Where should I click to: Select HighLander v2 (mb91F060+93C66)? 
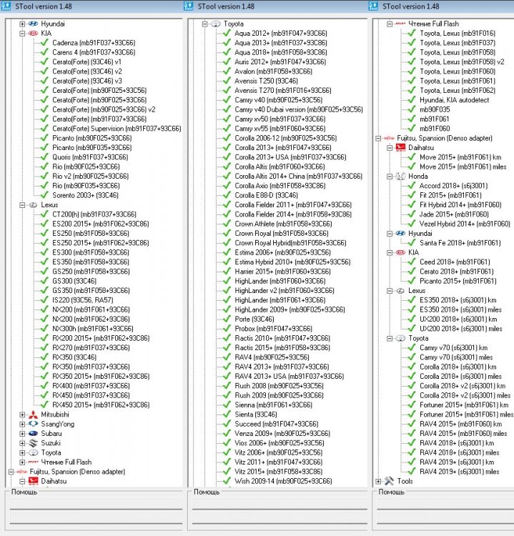(x=285, y=291)
